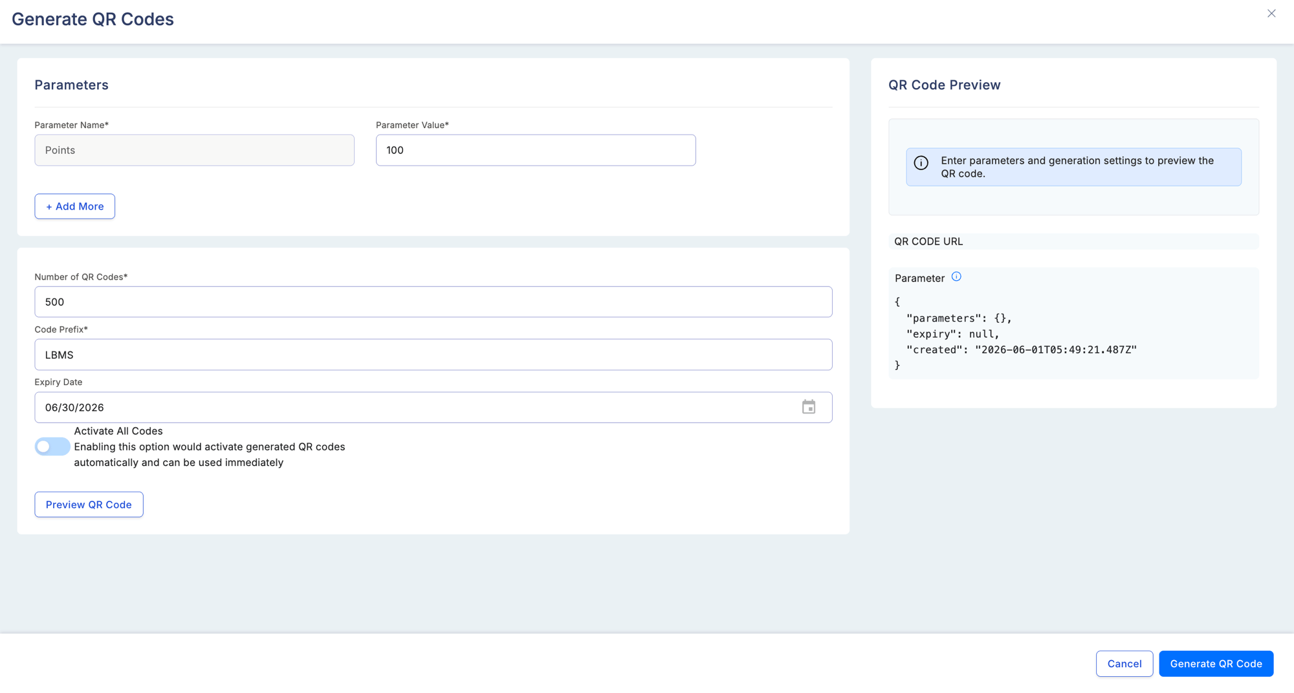The width and height of the screenshot is (1294, 693).
Task: Enable the Activate All Codes toggle
Action: coord(52,446)
